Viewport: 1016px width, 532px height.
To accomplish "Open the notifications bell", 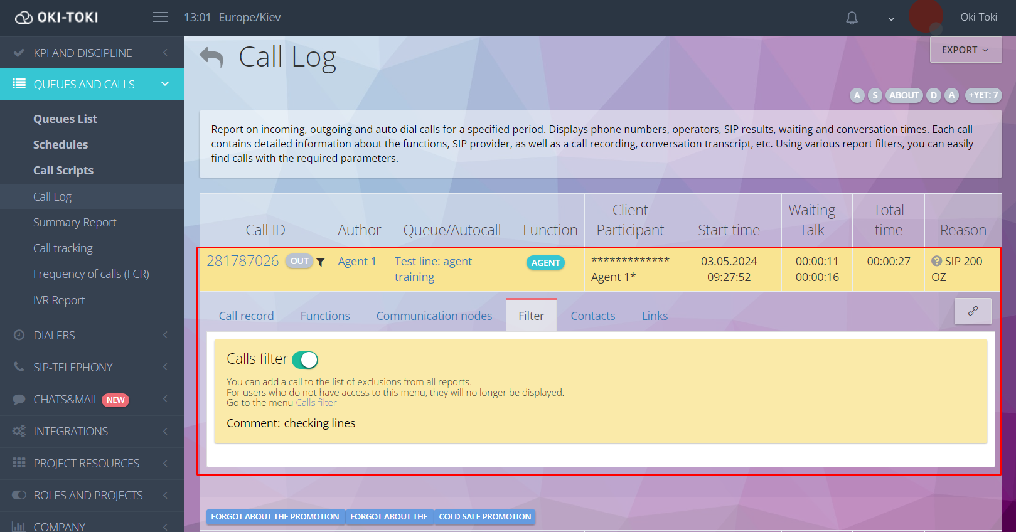I will (x=852, y=18).
